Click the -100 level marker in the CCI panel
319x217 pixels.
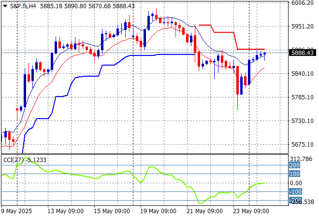(295, 192)
